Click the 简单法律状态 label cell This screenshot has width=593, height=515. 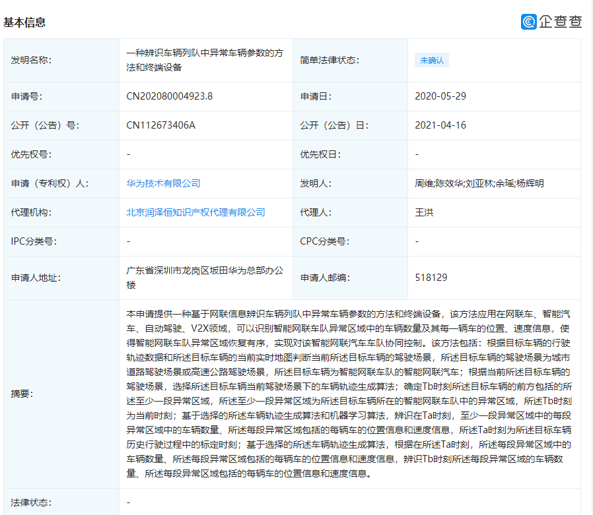coord(350,60)
